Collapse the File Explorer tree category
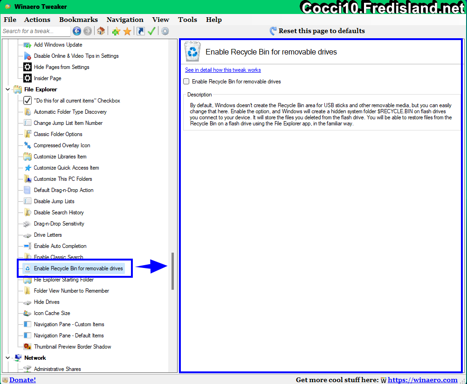Screen dimensions: 467x384 8,89
